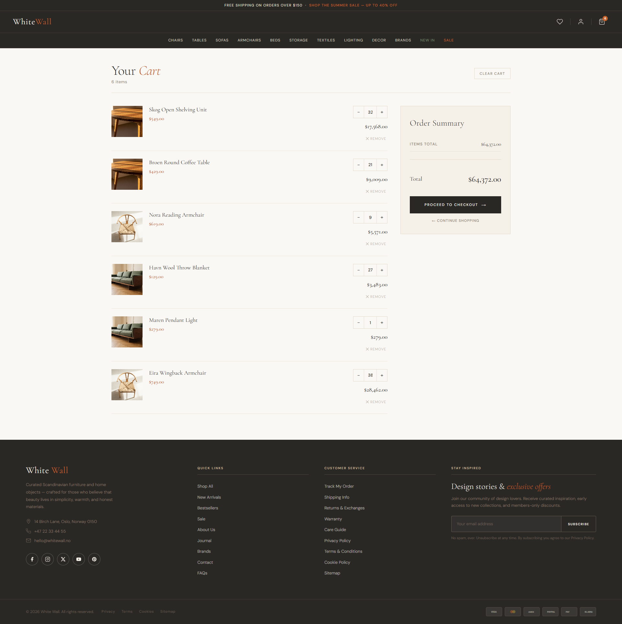This screenshot has width=622, height=624.
Task: Open Shop the Summer Sale banner link
Action: point(353,5)
